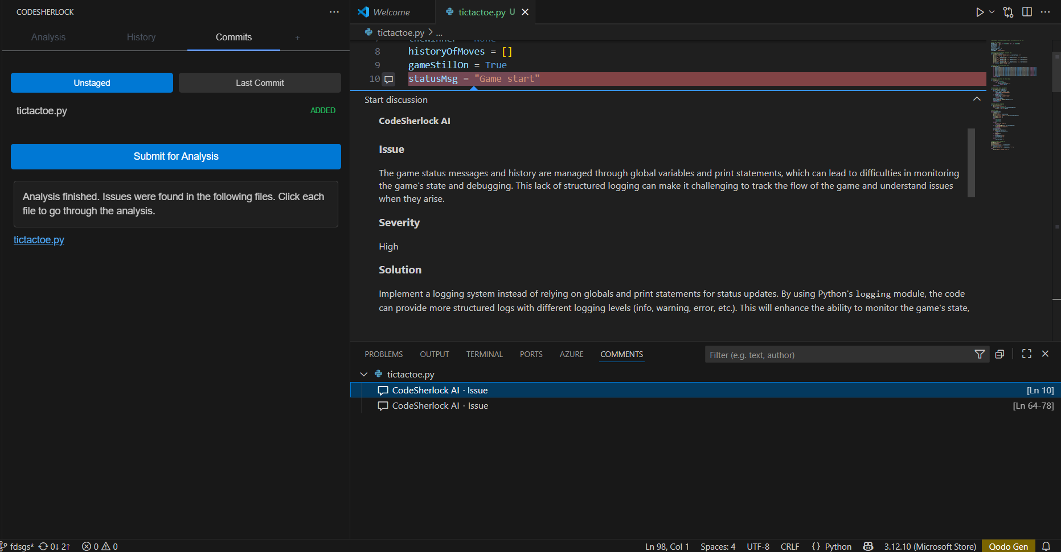The image size is (1061, 552).
Task: Click tictactoe.py in the breadcrumb
Action: (x=400, y=32)
